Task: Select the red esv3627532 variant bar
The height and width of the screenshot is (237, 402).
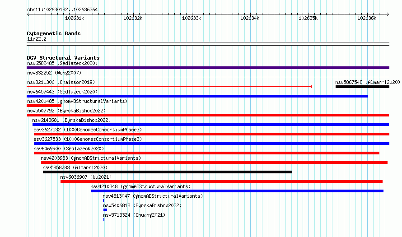Action: point(211,134)
